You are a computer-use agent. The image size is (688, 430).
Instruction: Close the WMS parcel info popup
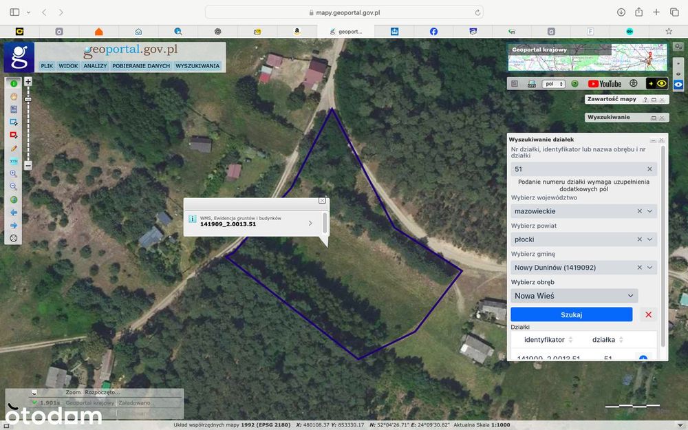(x=322, y=200)
